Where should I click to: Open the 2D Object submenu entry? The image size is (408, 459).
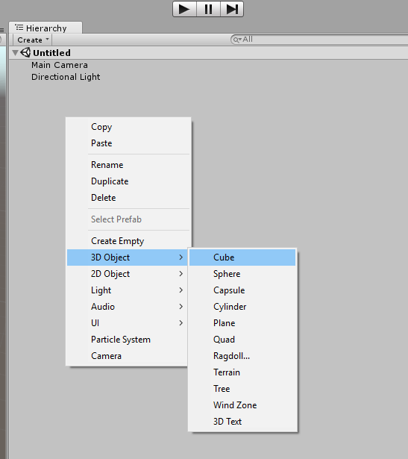128,274
